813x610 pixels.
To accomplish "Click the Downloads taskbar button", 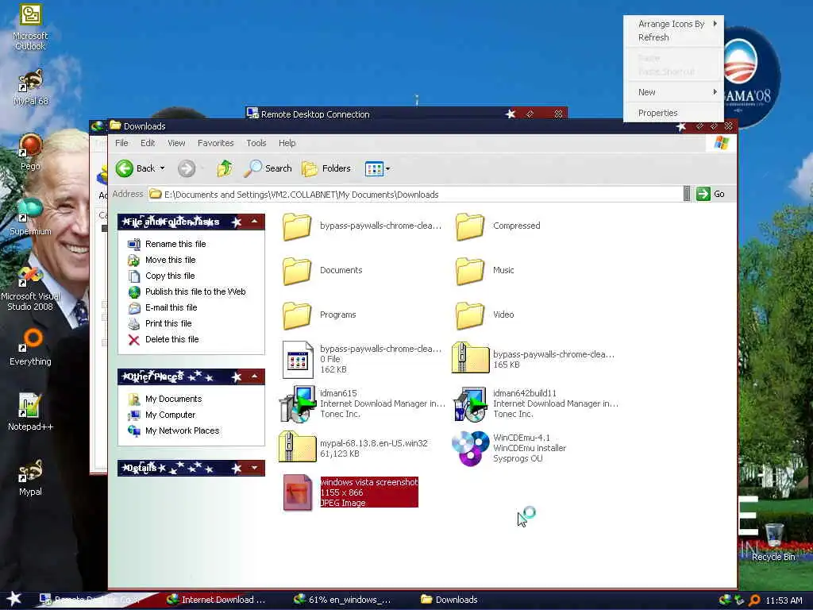I will point(449,600).
